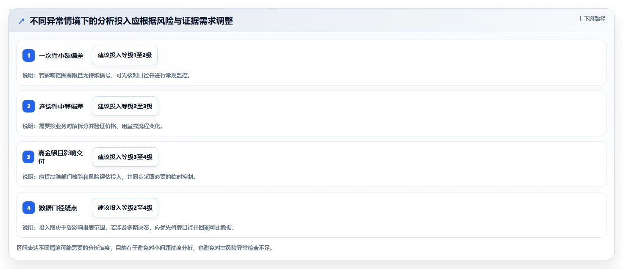The image size is (623, 269).
Task: Click the header title 不同异常情境下的分析投入
Action: coord(131,21)
